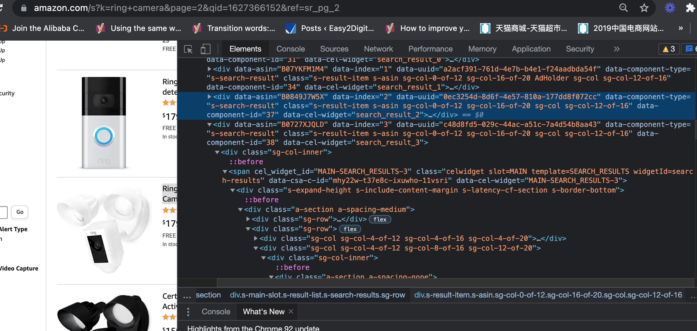697x331 pixels.
Task: Click the black floodlight camera image
Action: [104, 313]
